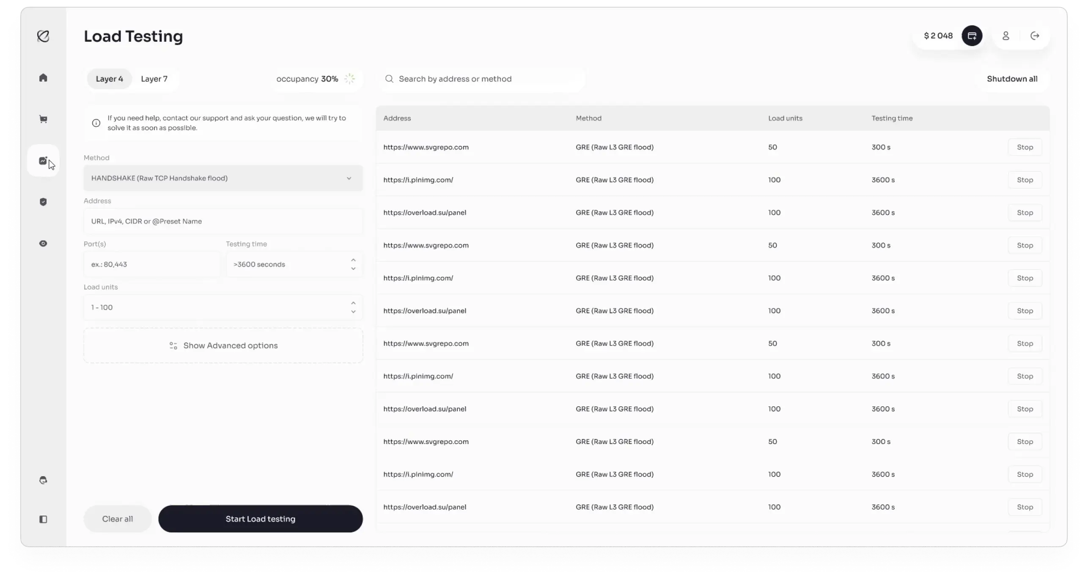Viewport: 1088px width, 581px height.
Task: Open the shield protection section in sidebar
Action: [43, 202]
